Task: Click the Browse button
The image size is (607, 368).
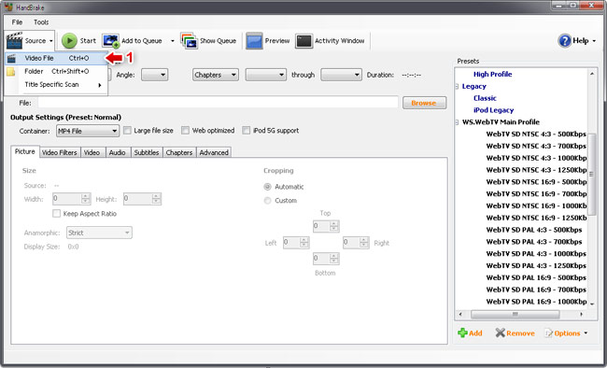Action: 424,103
